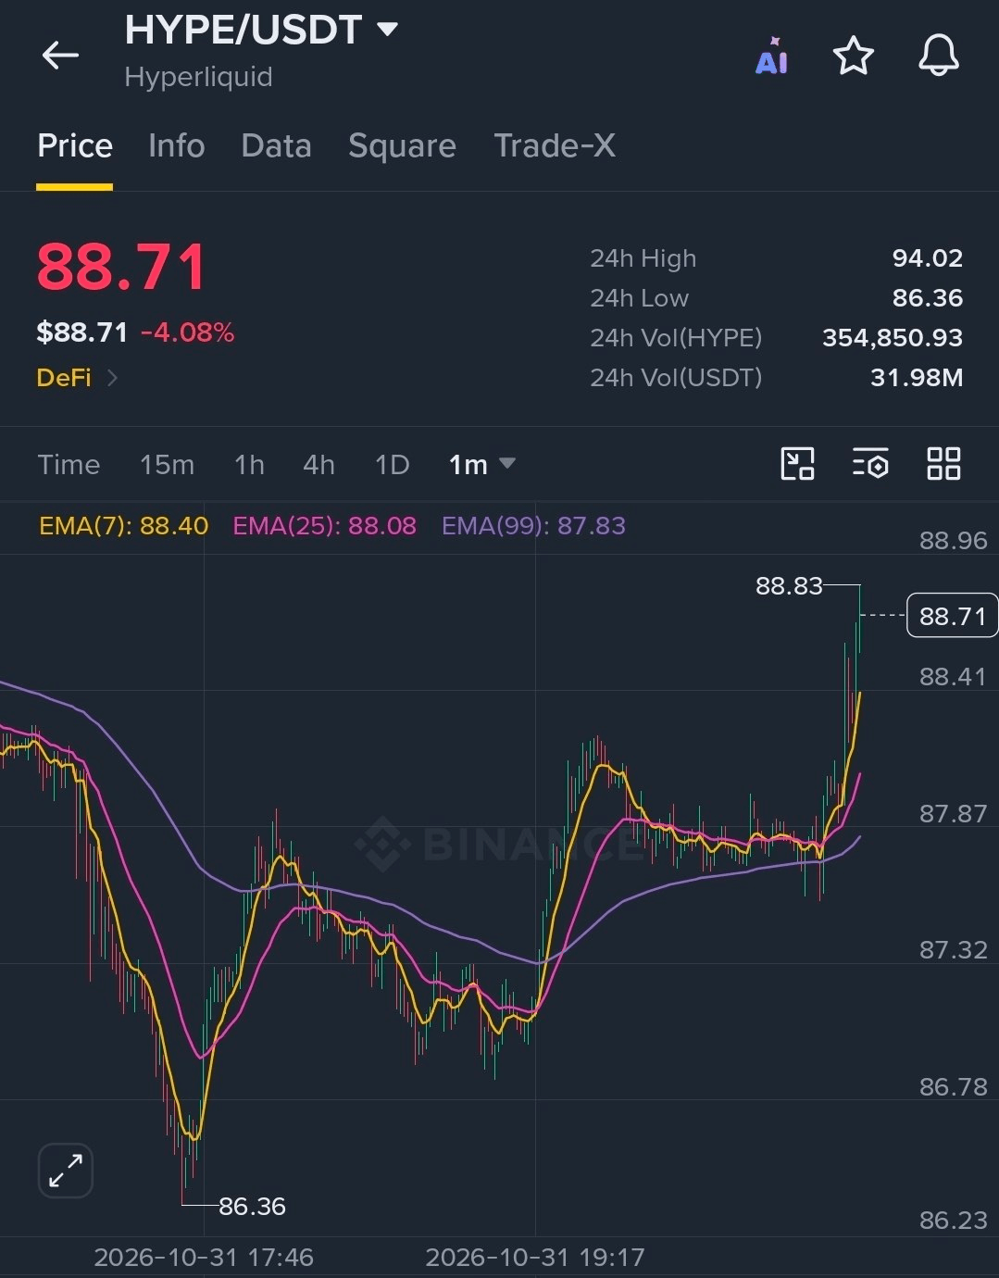
Task: Open the 1m interval dropdown
Action: click(x=482, y=464)
